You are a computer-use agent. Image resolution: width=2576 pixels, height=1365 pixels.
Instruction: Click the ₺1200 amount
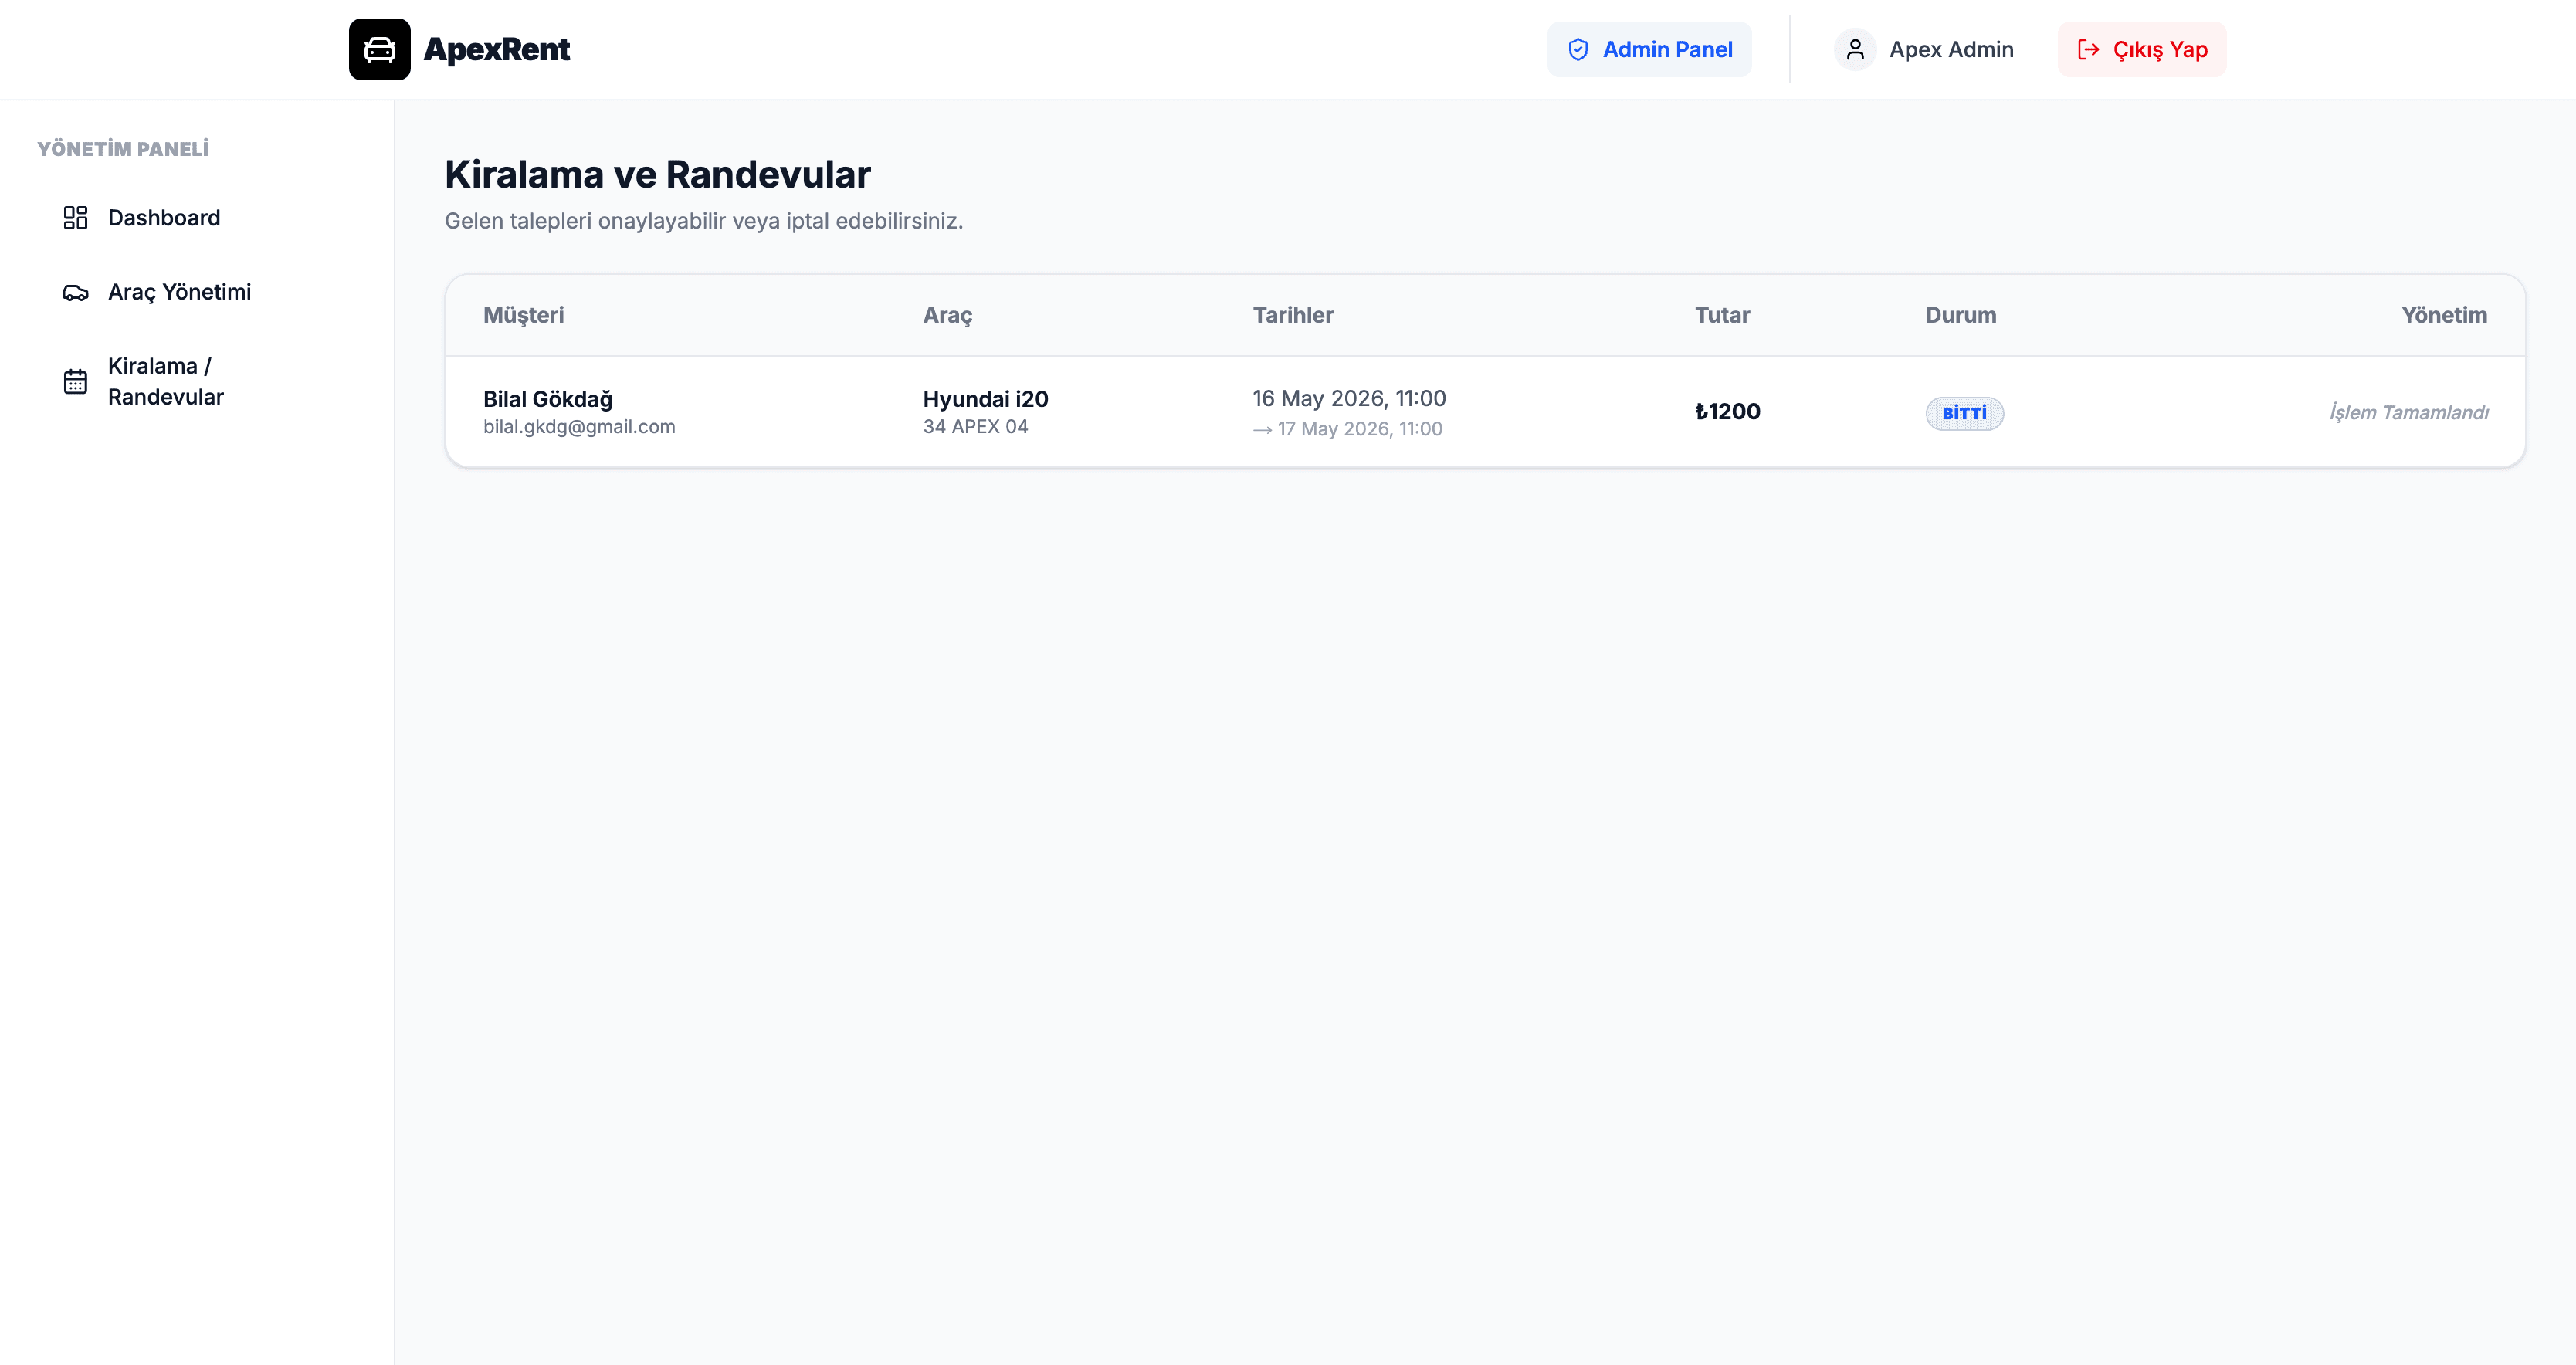(1727, 412)
